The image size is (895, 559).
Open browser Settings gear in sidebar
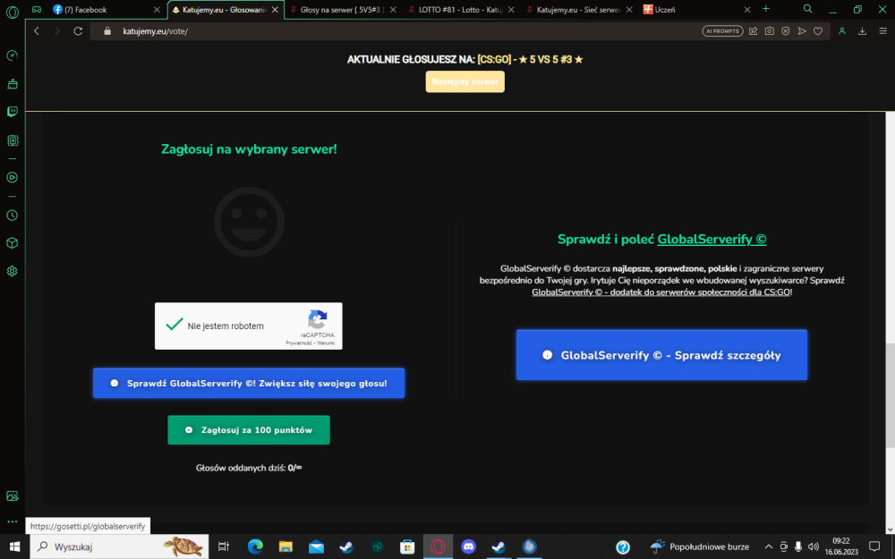click(12, 271)
